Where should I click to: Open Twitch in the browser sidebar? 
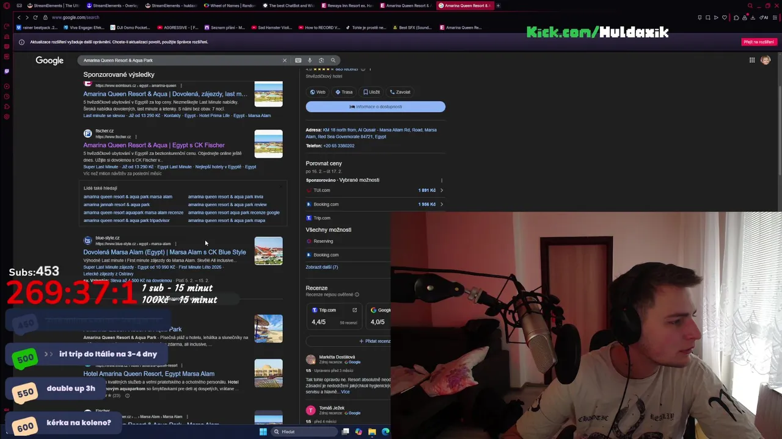[x=6, y=71]
